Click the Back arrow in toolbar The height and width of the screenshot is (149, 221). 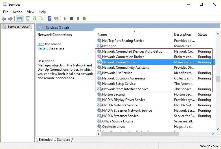point(4,19)
